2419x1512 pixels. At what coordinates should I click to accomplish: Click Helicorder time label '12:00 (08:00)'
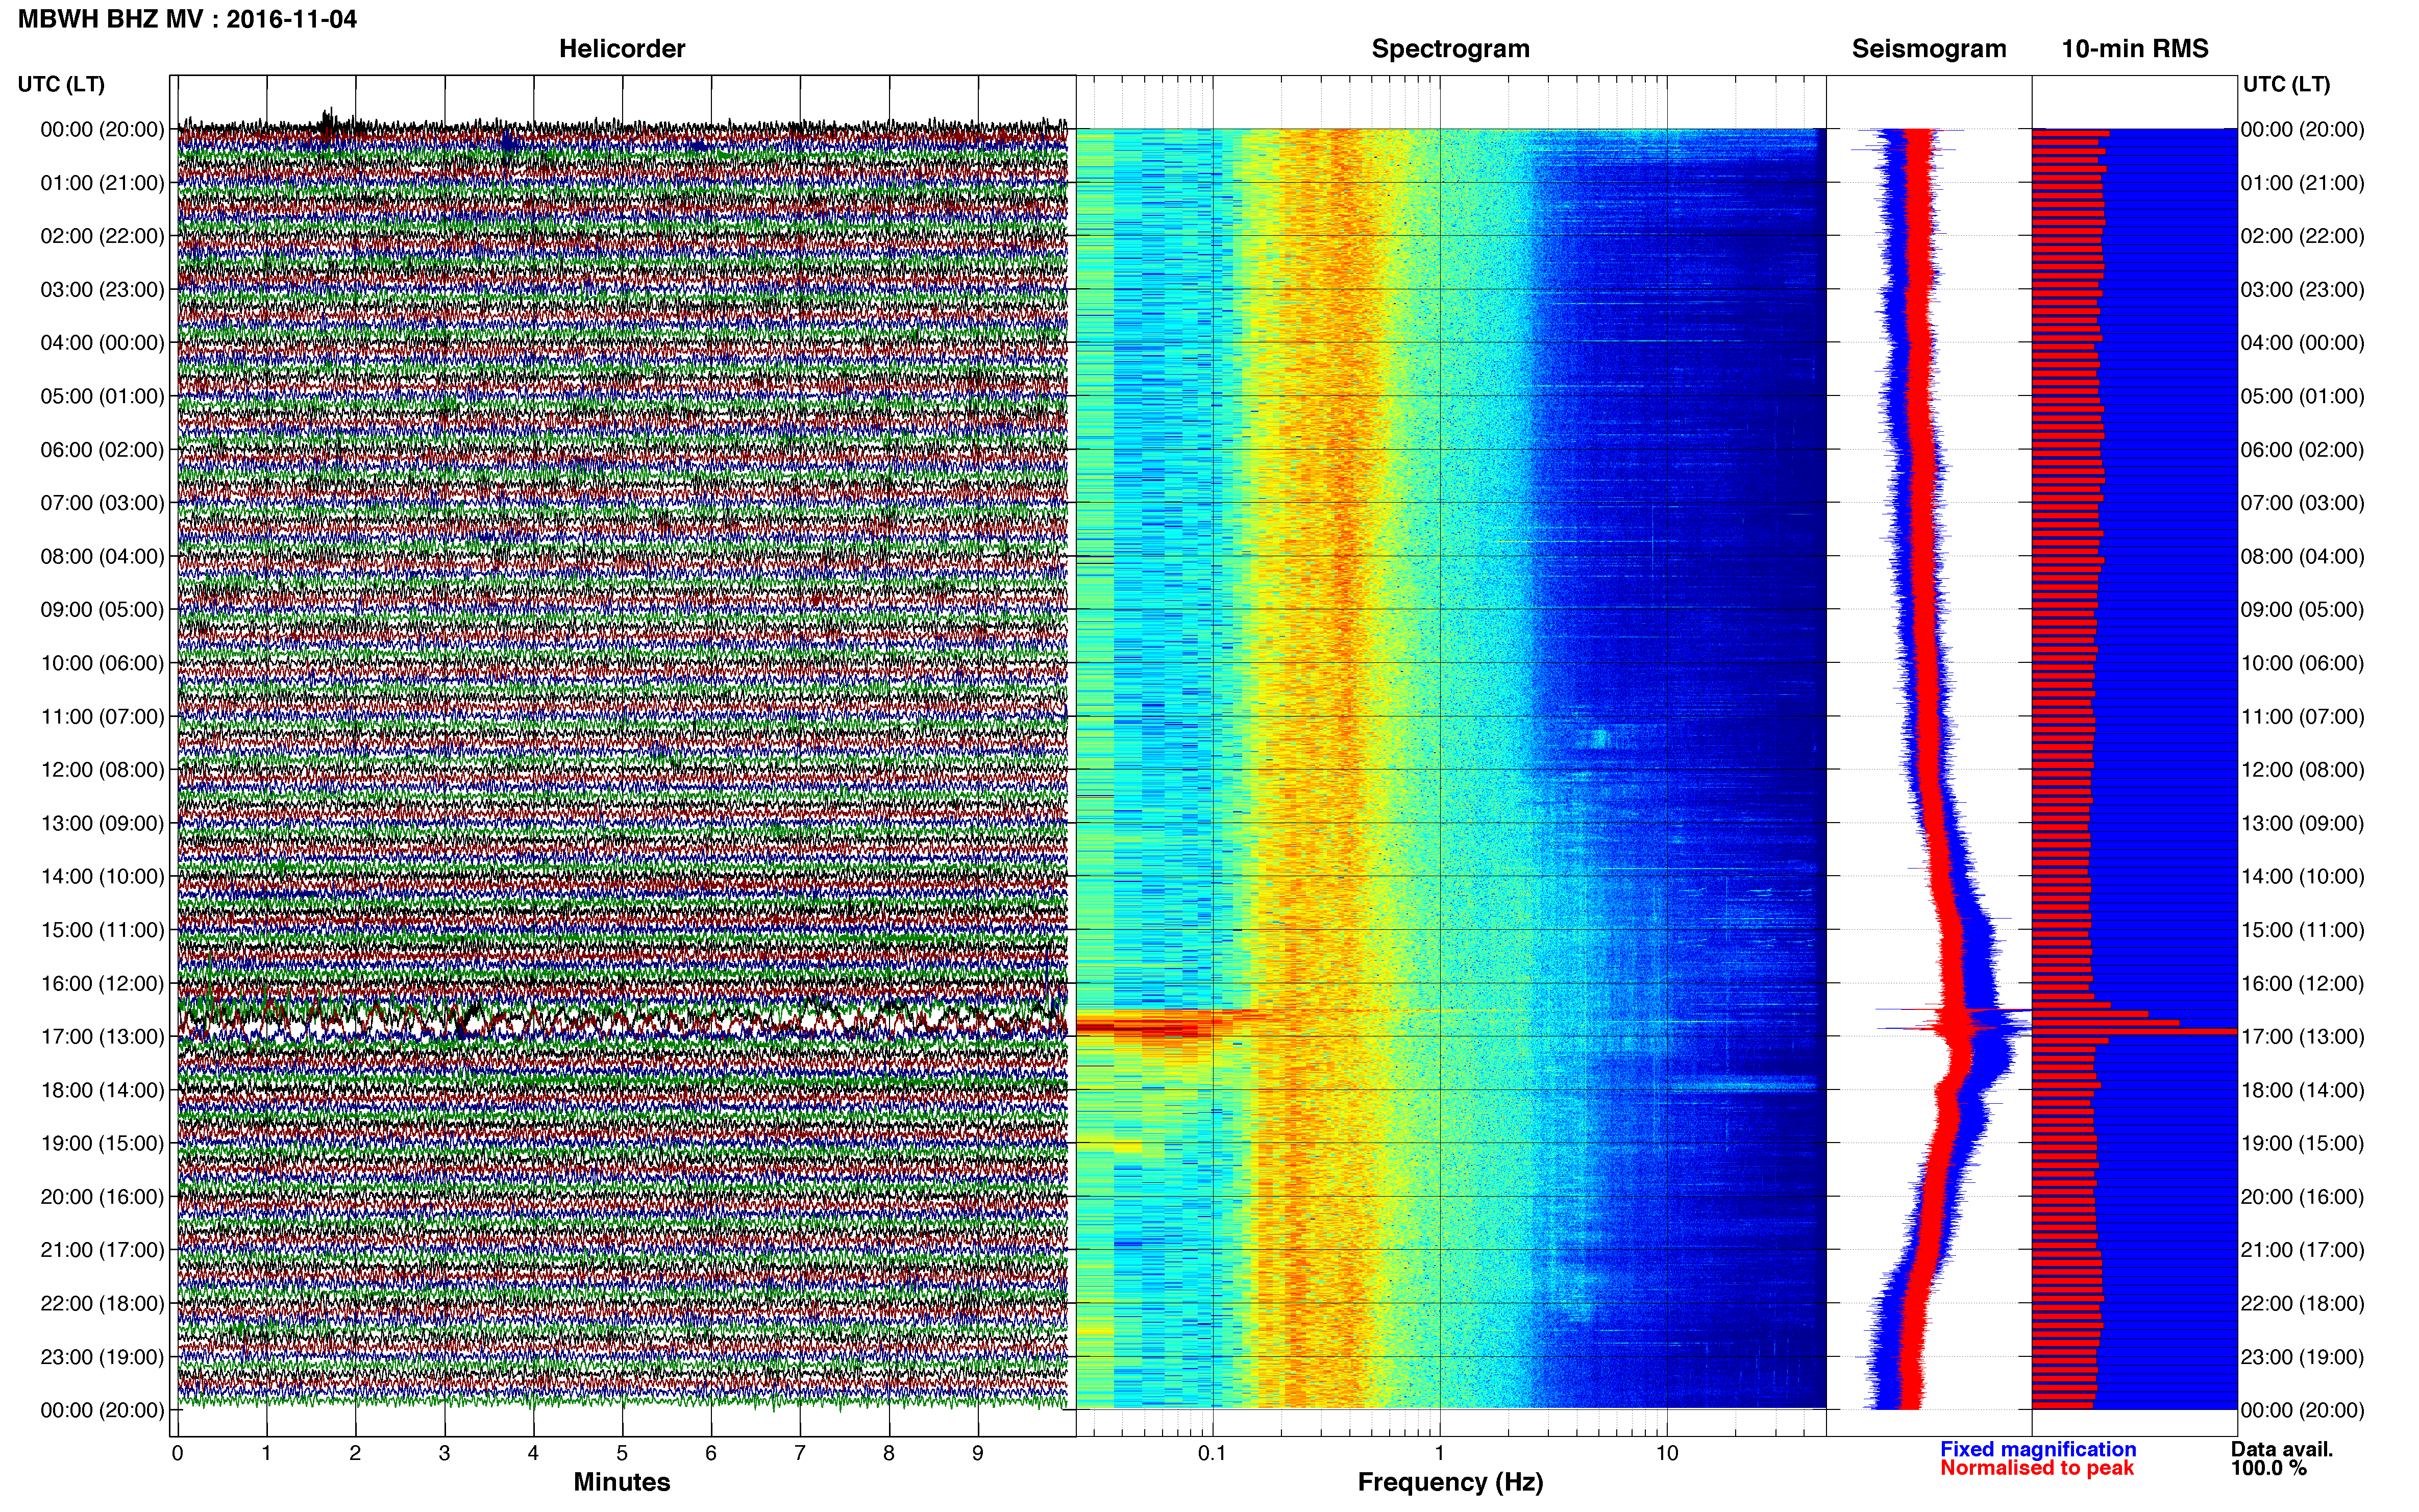coord(102,770)
